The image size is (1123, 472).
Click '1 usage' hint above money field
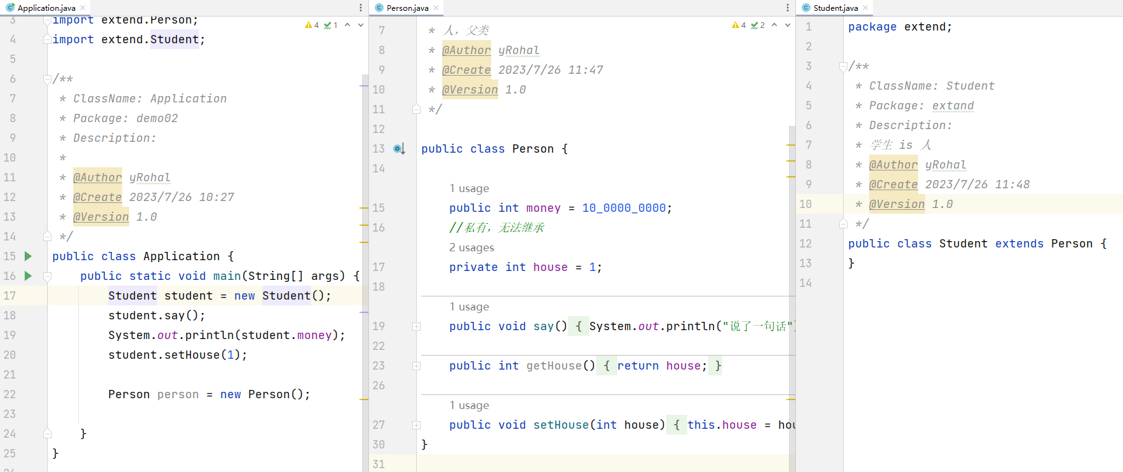click(469, 188)
